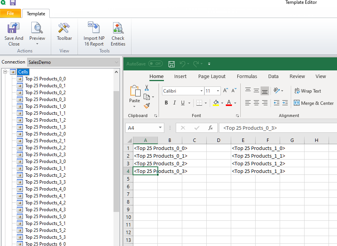Select the Format Painter icon

[x=146, y=106]
